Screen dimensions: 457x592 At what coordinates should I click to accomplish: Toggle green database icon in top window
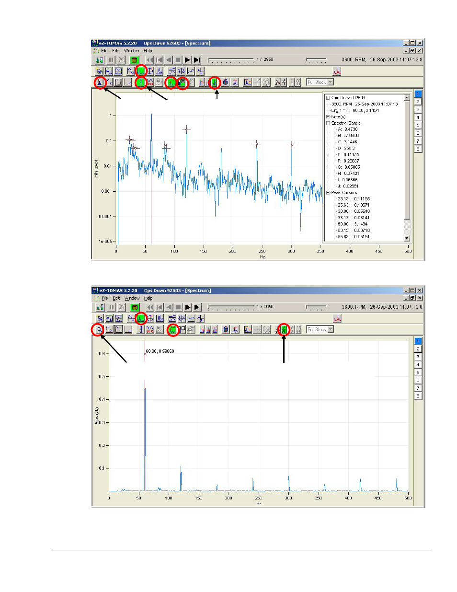click(134, 60)
